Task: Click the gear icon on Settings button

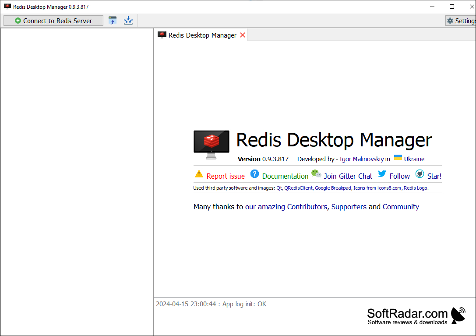Action: 450,21
